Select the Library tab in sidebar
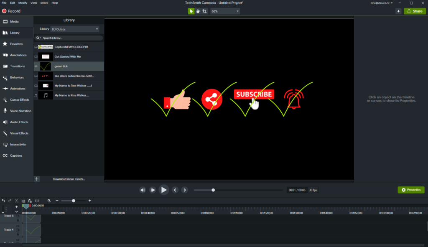This screenshot has height=247, width=428. coord(16,33)
